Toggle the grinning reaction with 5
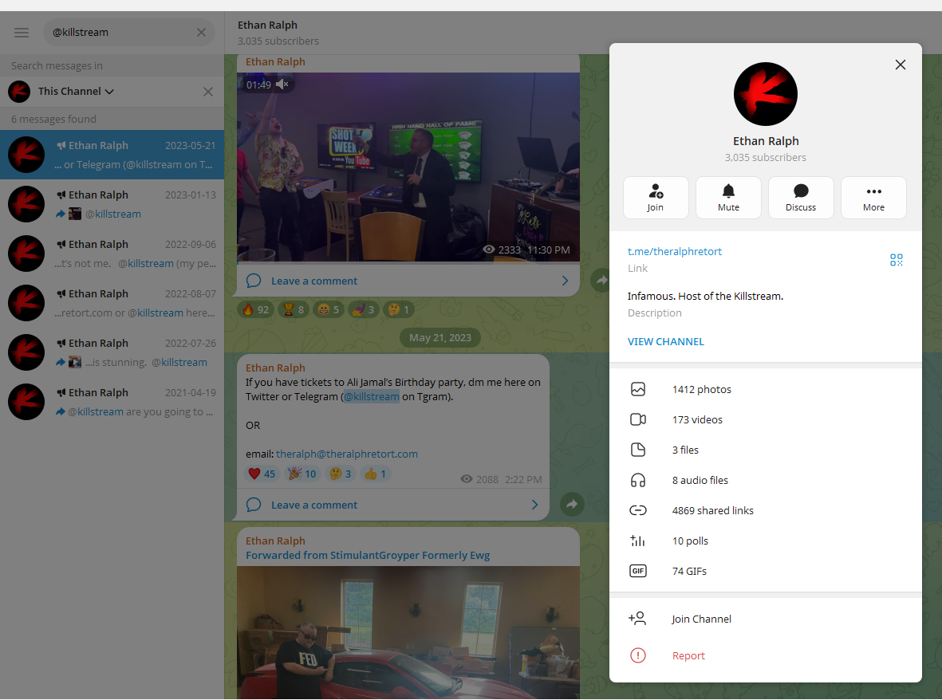Image resolution: width=942 pixels, height=700 pixels. 329,310
